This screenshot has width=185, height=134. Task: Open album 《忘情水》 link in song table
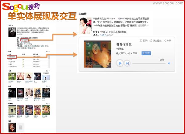click(x=36, y=64)
